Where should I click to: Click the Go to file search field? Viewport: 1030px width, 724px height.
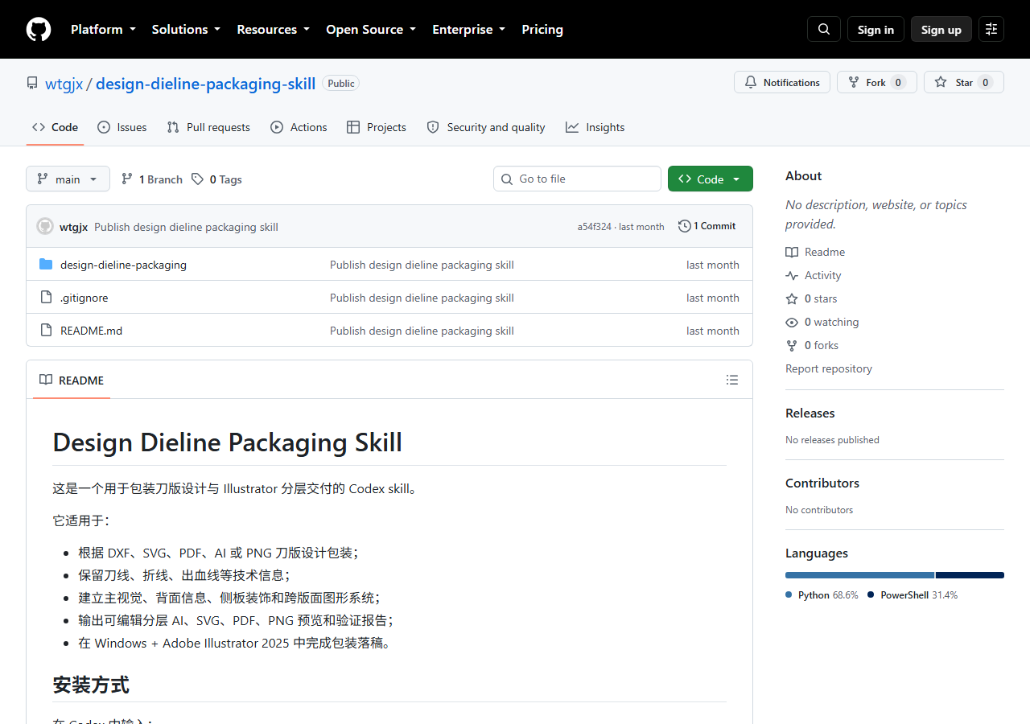tap(577, 179)
